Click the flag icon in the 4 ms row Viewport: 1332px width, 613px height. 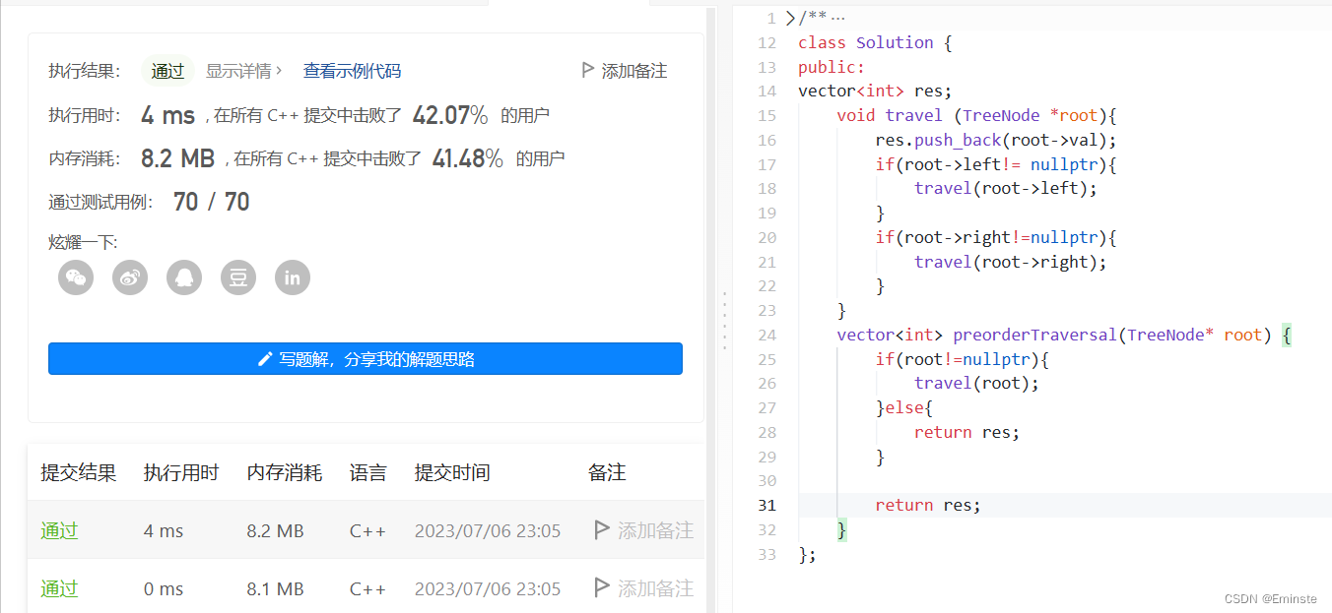[x=602, y=530]
